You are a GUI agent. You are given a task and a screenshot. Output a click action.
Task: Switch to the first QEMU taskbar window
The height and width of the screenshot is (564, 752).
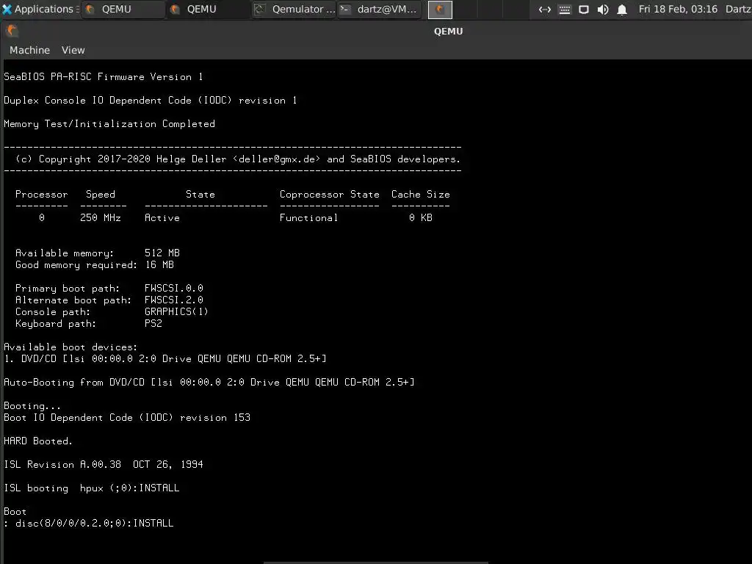pyautogui.click(x=123, y=9)
